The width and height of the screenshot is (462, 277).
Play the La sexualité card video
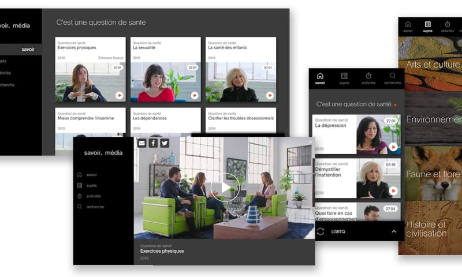click(x=195, y=95)
